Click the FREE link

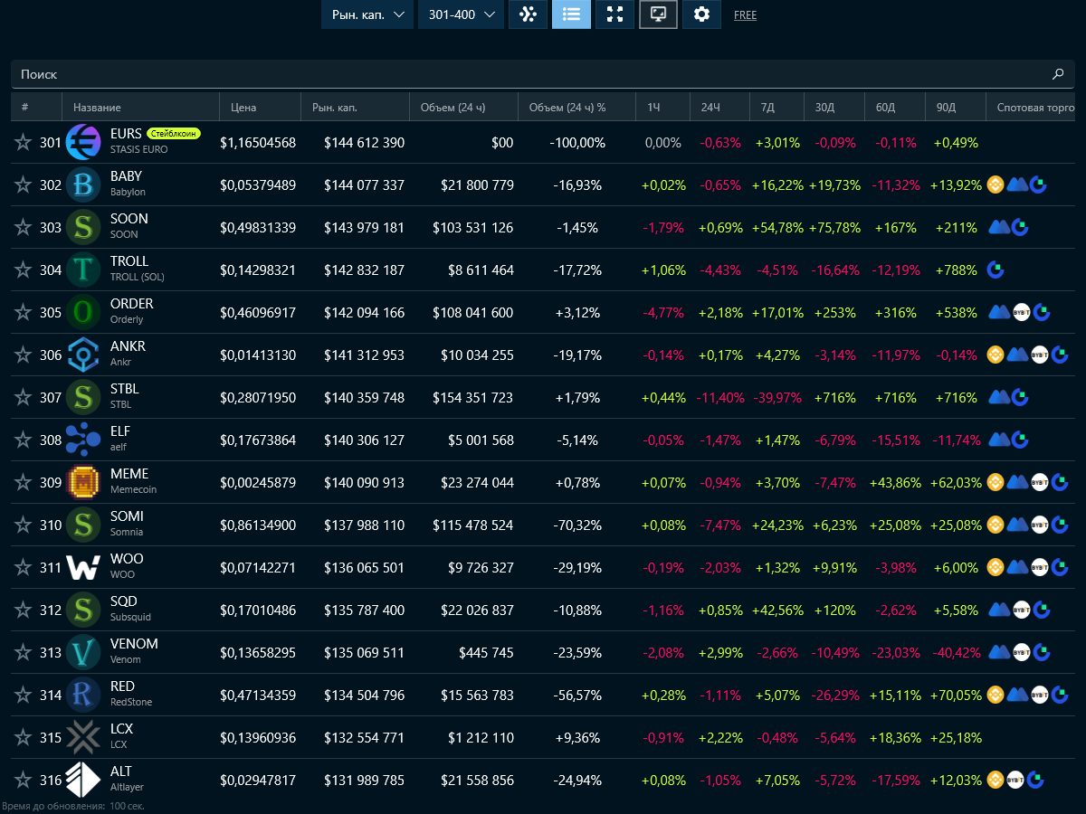pos(745,15)
